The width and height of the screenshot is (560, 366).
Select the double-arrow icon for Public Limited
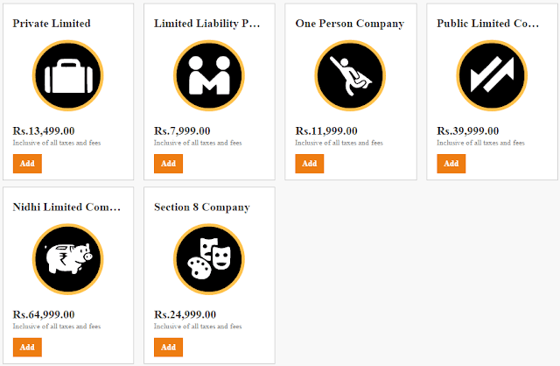point(492,76)
